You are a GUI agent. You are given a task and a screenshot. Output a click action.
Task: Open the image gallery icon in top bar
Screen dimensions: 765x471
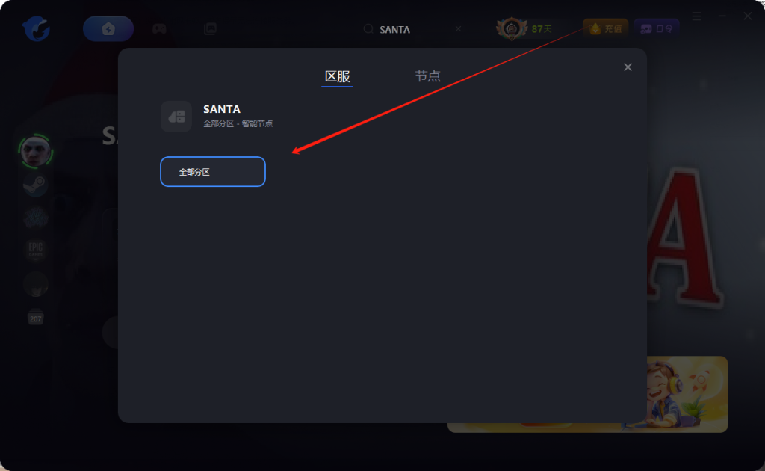[210, 29]
